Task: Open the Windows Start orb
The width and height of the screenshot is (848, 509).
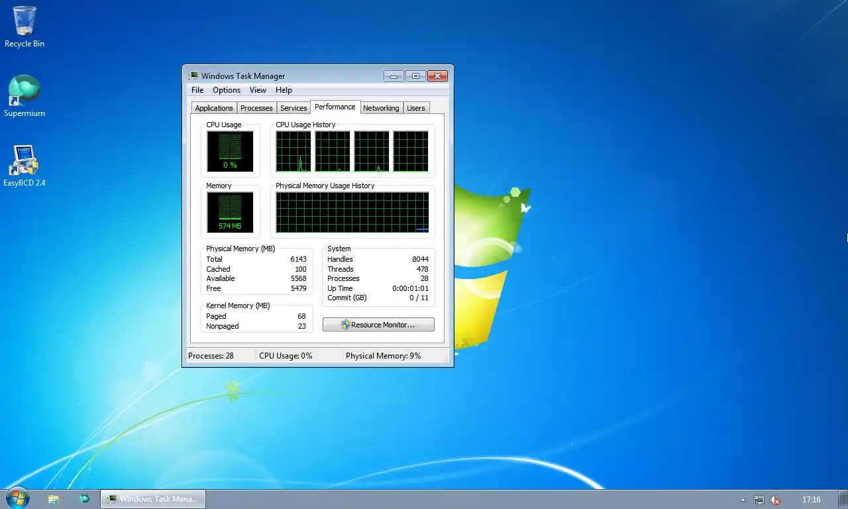Action: click(x=17, y=498)
